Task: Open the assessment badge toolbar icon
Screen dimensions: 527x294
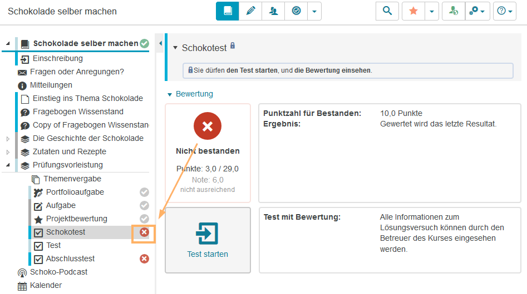Action: [296, 11]
